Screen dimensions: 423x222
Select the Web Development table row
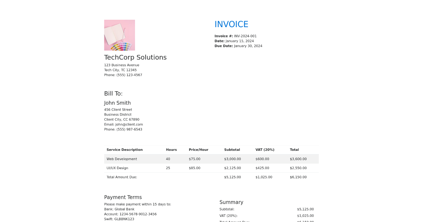211,159
